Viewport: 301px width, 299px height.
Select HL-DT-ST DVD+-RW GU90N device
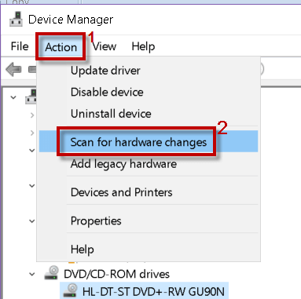click(x=153, y=291)
